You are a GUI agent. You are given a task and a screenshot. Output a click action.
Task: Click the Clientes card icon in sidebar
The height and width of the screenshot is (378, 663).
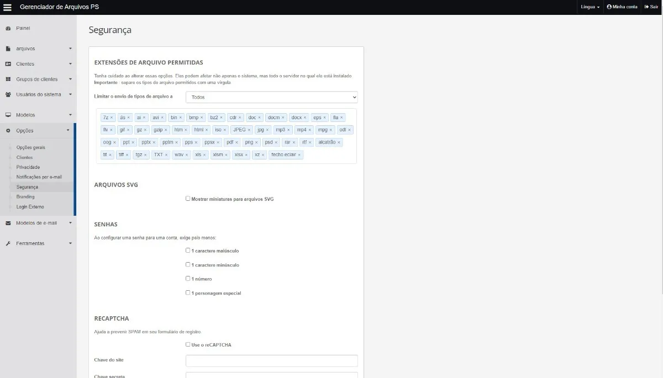(x=8, y=64)
